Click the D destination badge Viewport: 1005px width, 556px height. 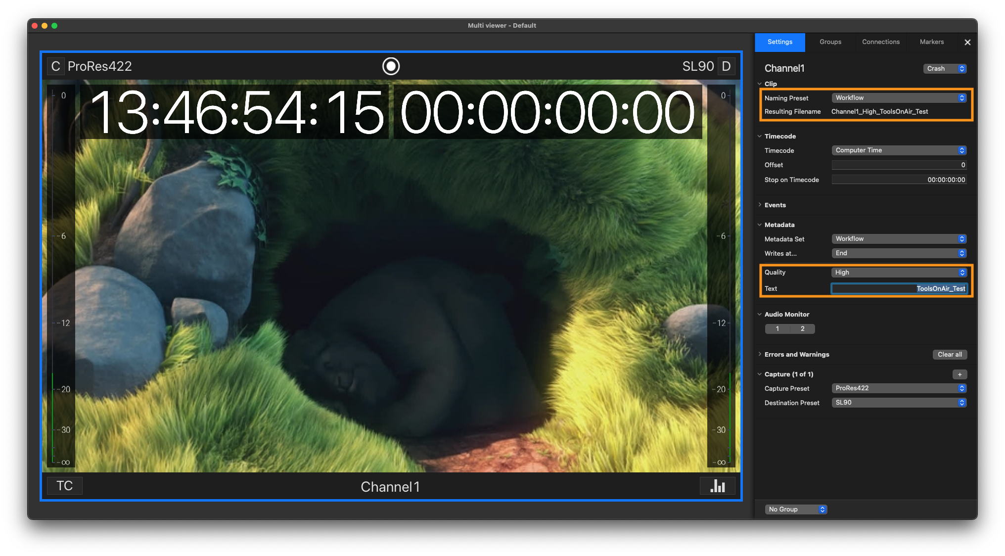tap(726, 66)
